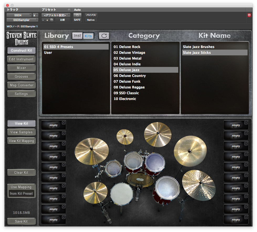Open the SSDSampler plug-in selector dropdown
Viewport: 257px width, 232px height.
coord(22,20)
